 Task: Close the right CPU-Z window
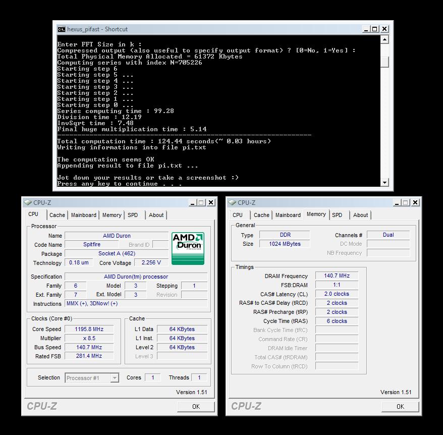pos(415,203)
